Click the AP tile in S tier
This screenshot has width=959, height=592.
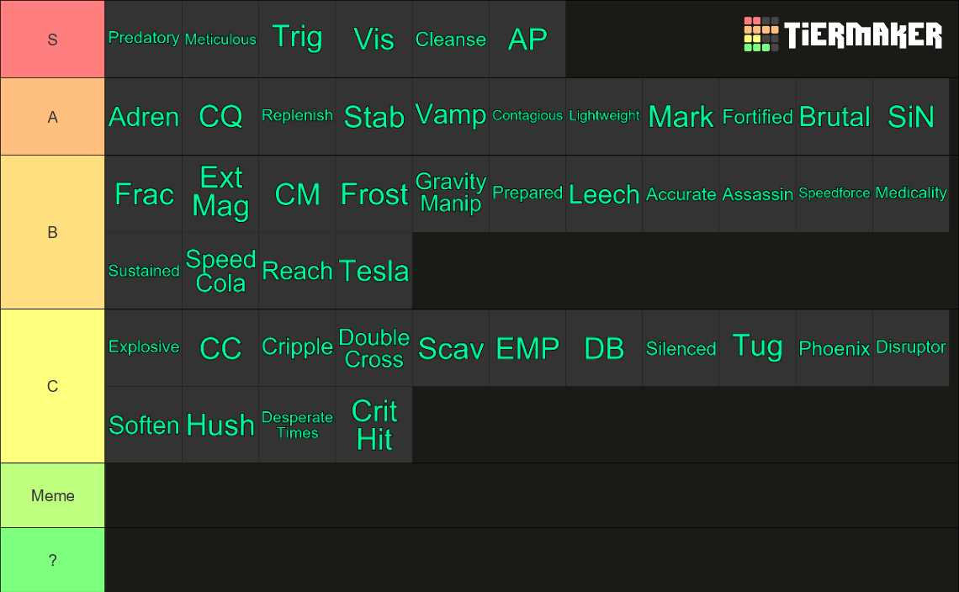(x=527, y=40)
